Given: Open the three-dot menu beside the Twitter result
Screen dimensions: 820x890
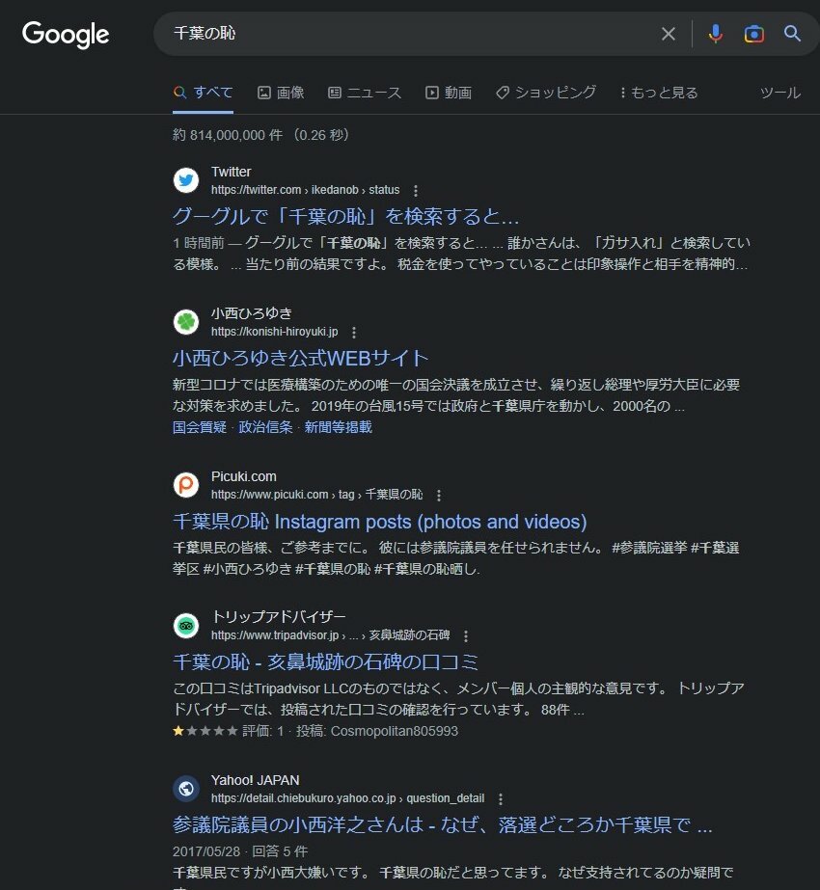Looking at the screenshot, I should [416, 190].
